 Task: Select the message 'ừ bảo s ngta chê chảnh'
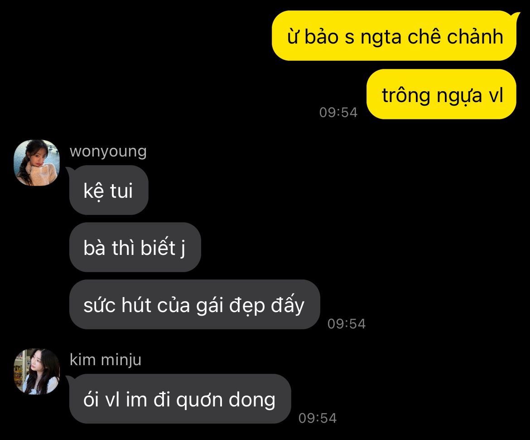(x=395, y=36)
